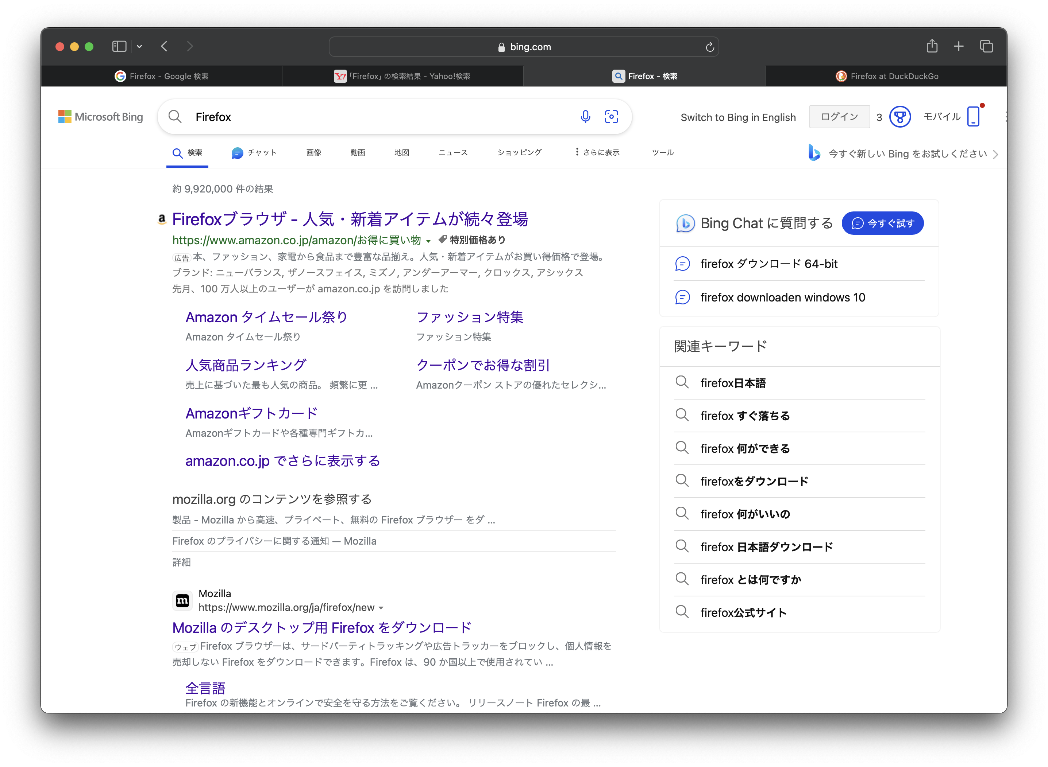Switch to the Firefox - Google 検索 tab

pyautogui.click(x=162, y=76)
